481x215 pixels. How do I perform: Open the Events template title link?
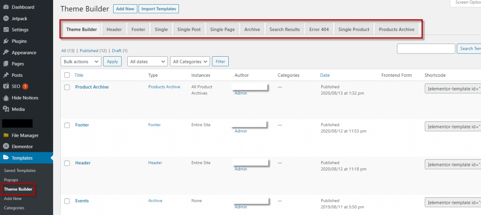tap(82, 201)
